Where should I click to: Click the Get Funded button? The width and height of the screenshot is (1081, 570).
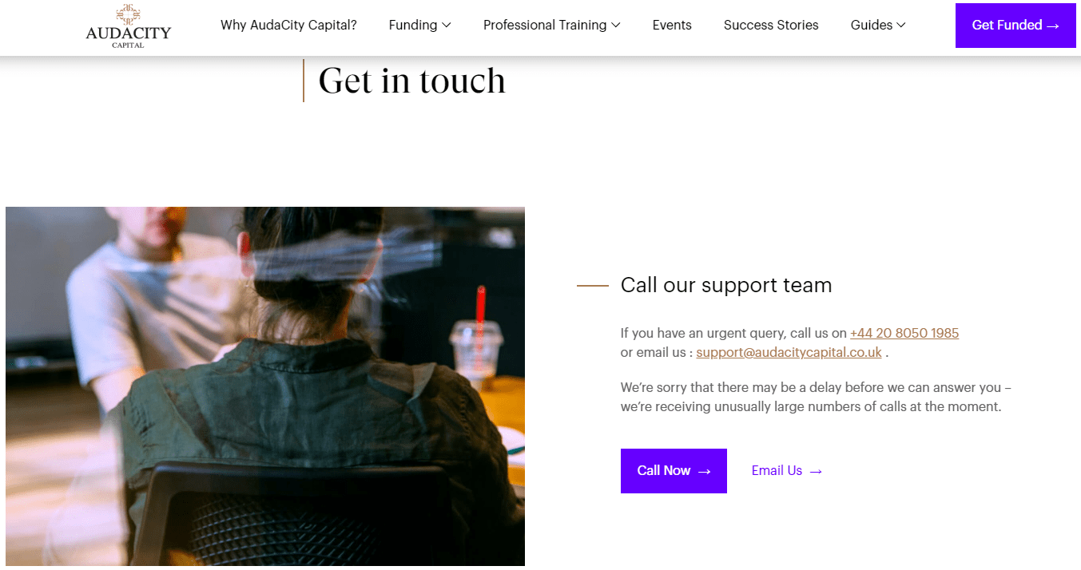click(x=1015, y=26)
